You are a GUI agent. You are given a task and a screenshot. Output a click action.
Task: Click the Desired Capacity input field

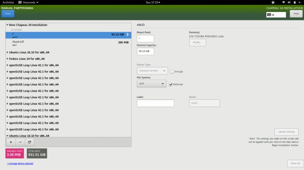click(x=145, y=51)
